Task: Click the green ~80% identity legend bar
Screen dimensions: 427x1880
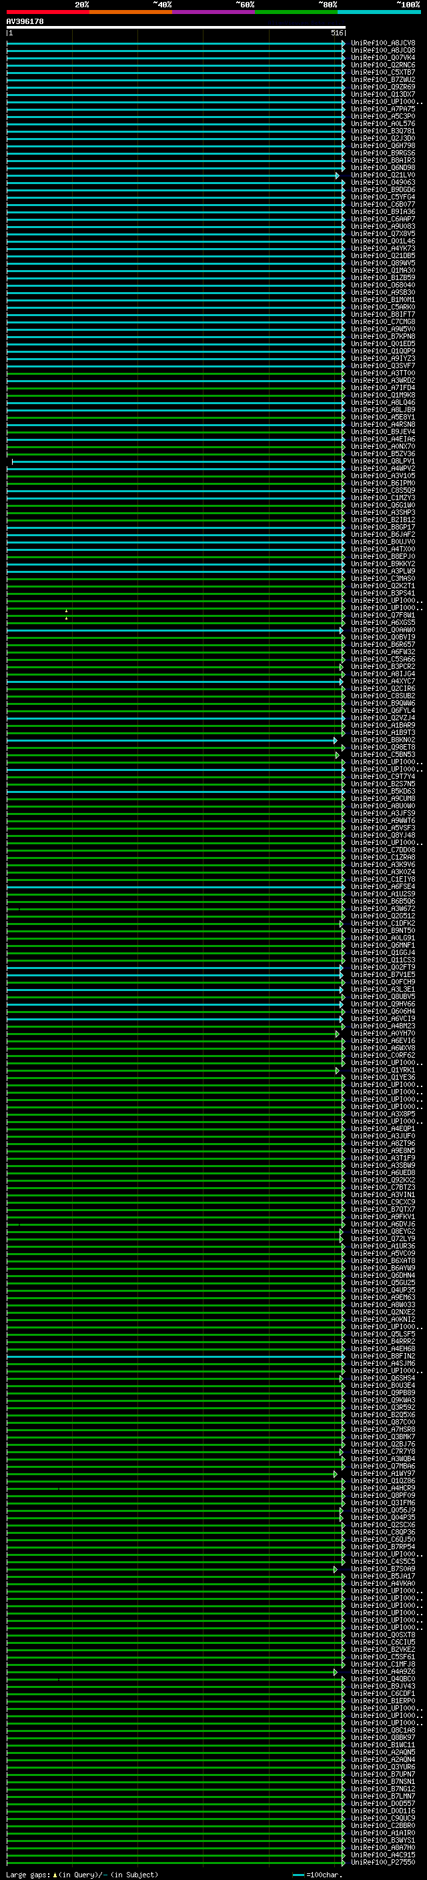Action: point(296,12)
